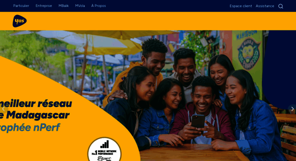This screenshot has height=161, width=296.
Task: Select the MVola menu item
Action: [80, 6]
